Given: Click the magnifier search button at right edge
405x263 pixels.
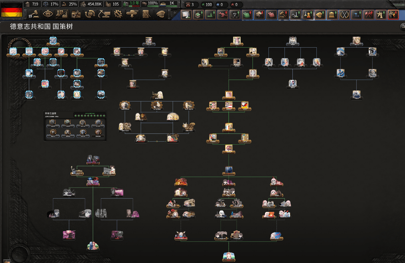Looking at the screenshot, I should (402, 26).
